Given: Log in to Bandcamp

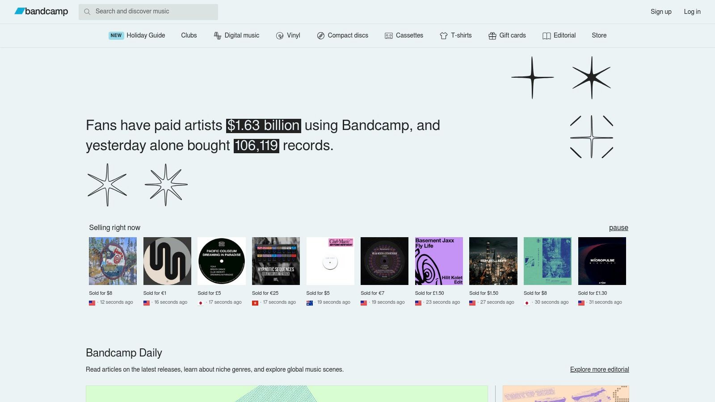Looking at the screenshot, I should click(x=692, y=12).
